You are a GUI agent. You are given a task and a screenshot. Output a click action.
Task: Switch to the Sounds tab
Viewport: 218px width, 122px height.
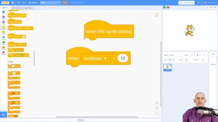click(x=29, y=8)
